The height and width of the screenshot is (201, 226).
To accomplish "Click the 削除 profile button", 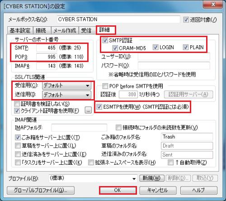I will 178,178.
